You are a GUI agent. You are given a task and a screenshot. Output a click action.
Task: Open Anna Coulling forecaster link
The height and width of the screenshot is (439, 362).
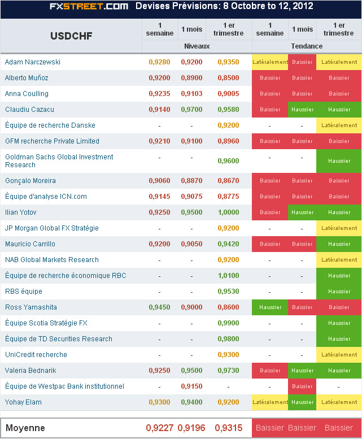pos(27,94)
